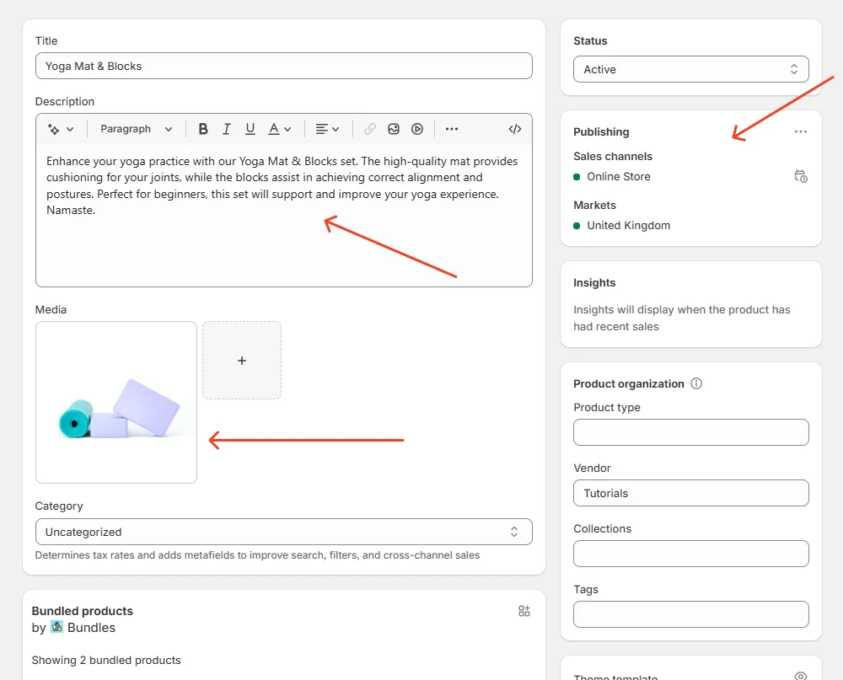Open the Status dropdown set to Active
This screenshot has height=680, width=843.
690,69
